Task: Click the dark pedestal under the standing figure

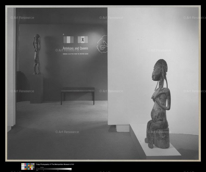Action: [37, 89]
